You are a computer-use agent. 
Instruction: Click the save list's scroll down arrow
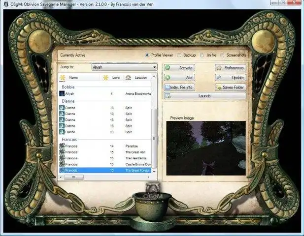[154, 172]
